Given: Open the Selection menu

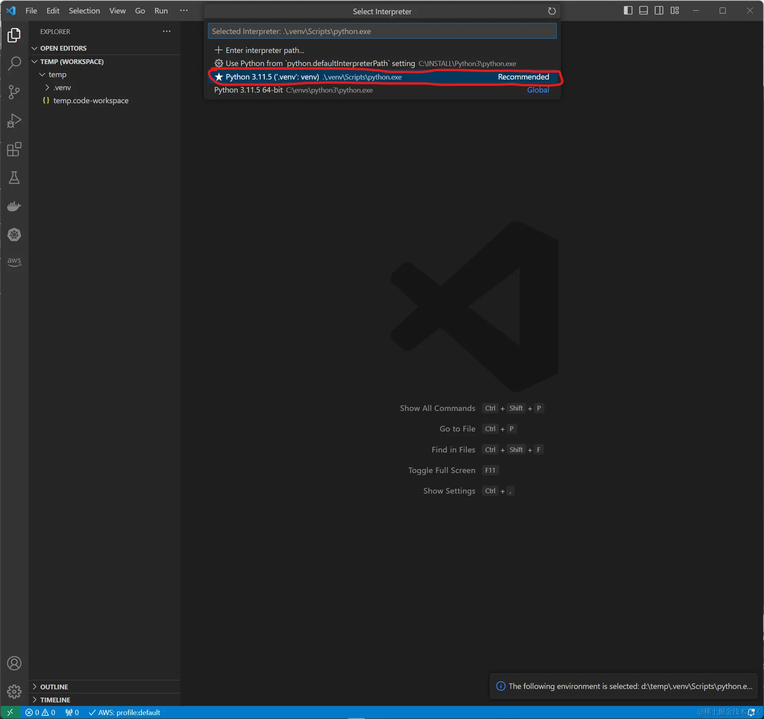Looking at the screenshot, I should [84, 11].
